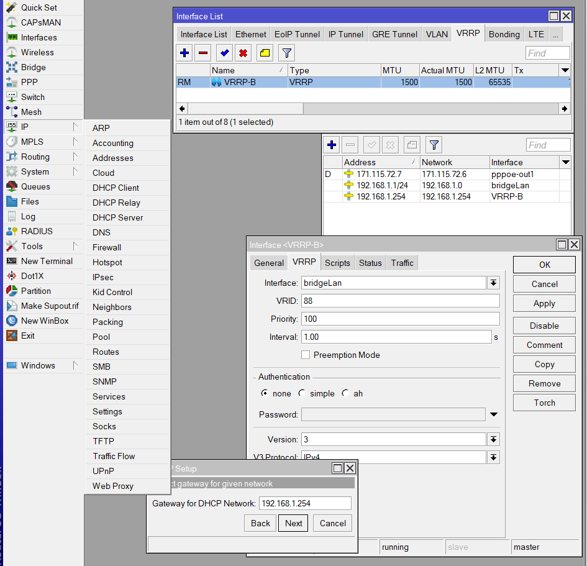Open the Interface dropdown showing bridgeLan
Image resolution: width=587 pixels, height=566 pixels.
click(x=493, y=283)
